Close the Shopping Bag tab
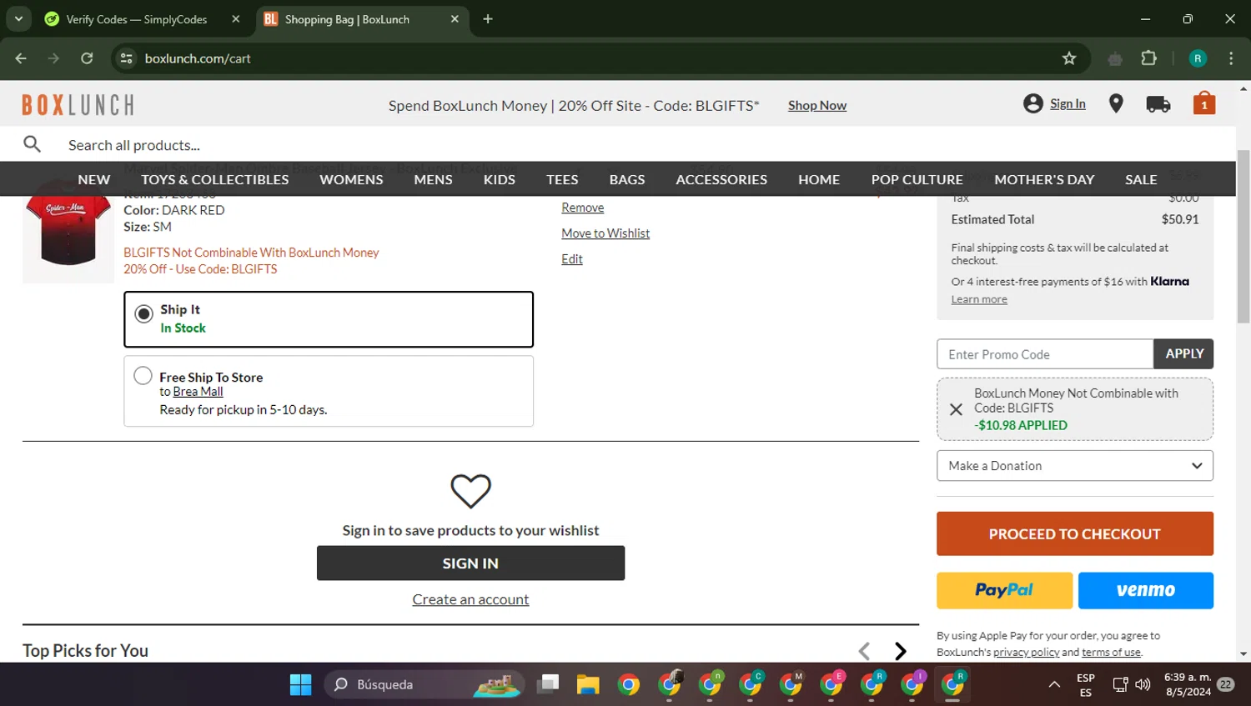Viewport: 1251px width, 706px height. (455, 19)
